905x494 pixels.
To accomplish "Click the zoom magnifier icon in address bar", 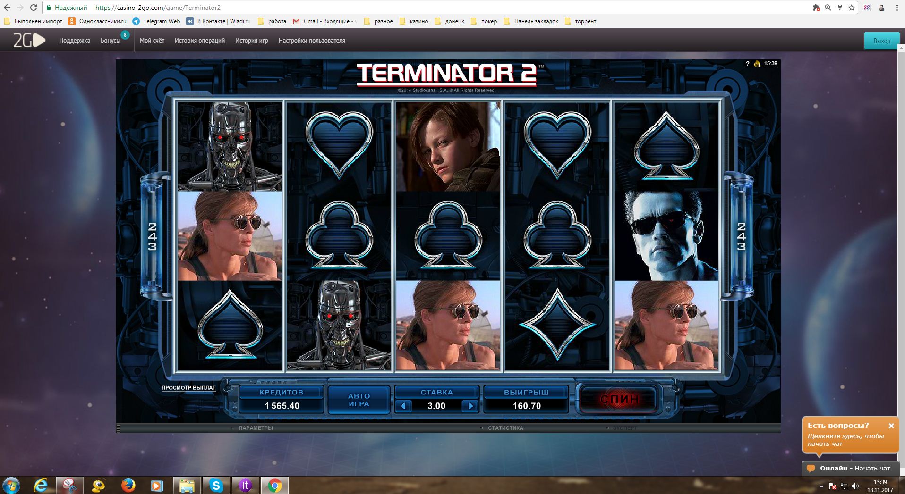I will (x=828, y=8).
